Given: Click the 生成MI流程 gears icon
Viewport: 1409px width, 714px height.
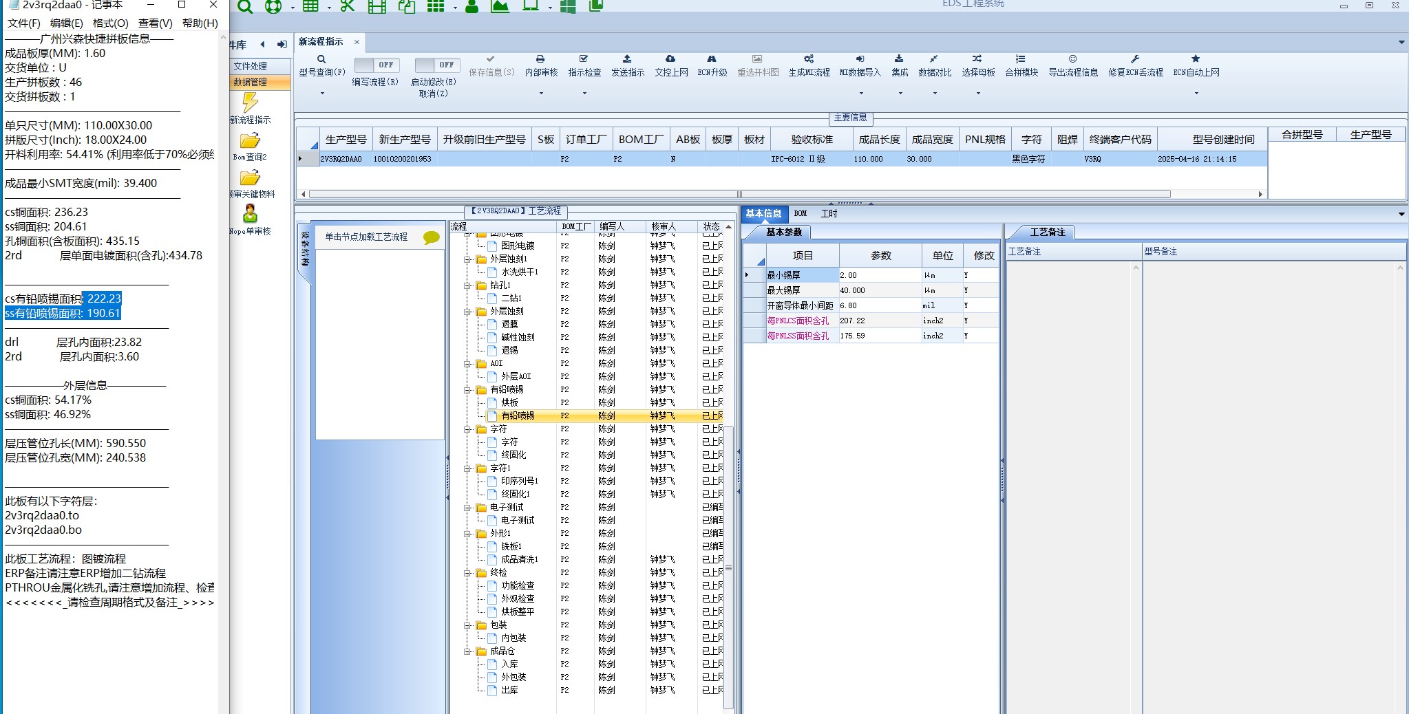Looking at the screenshot, I should coord(809,59).
